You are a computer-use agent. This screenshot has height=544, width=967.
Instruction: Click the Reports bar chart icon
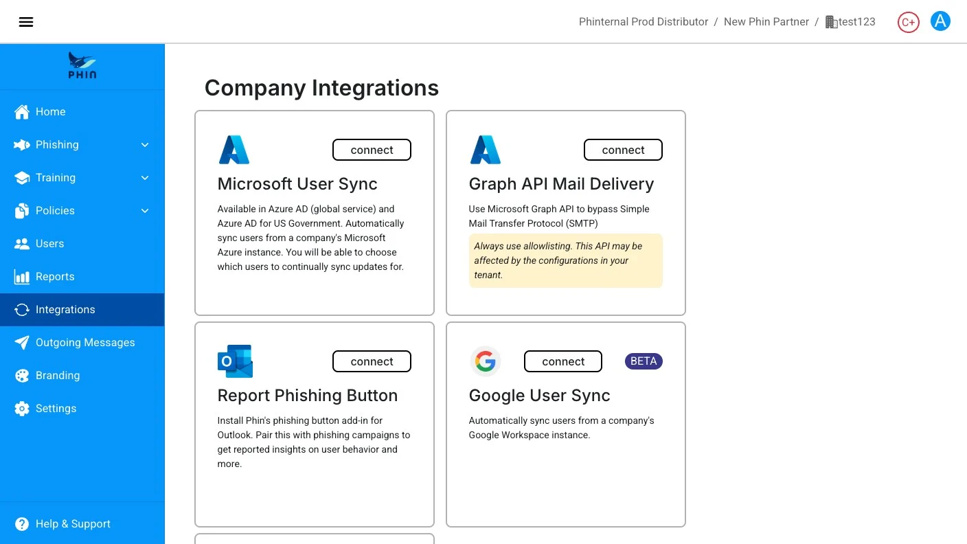22,276
